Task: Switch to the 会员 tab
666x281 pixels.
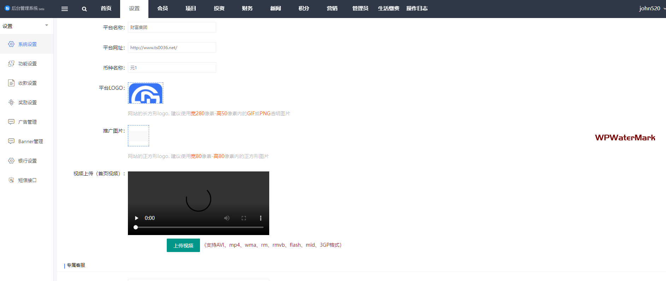Action: coord(163,8)
